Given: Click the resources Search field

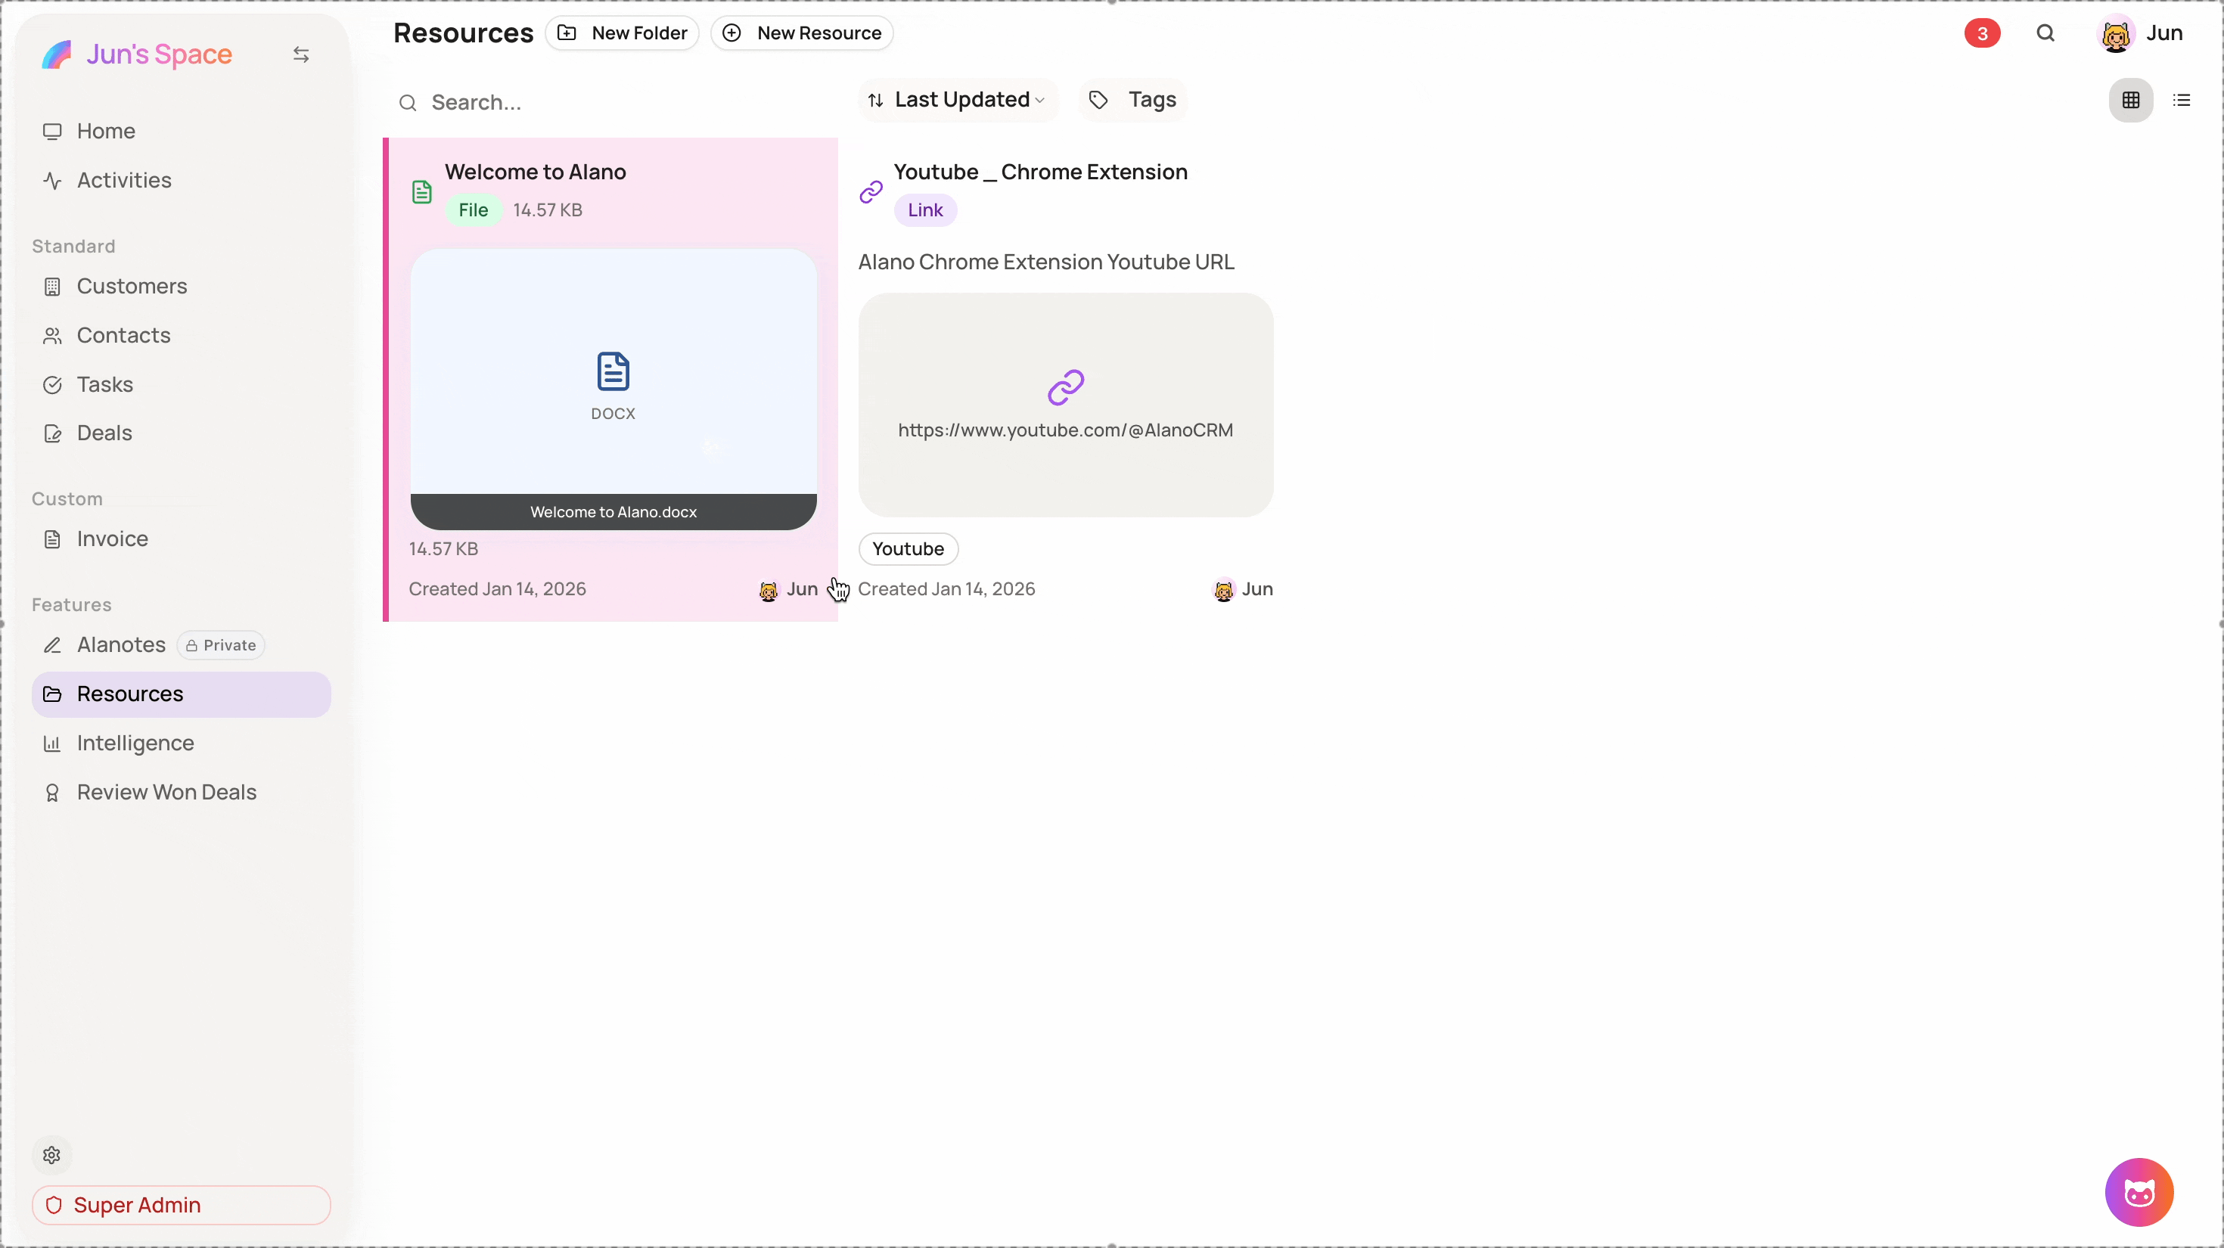Looking at the screenshot, I should [x=617, y=103].
